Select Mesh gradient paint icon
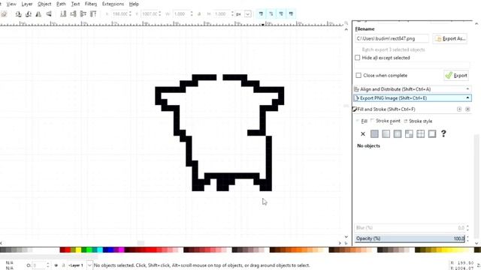 tap(409, 133)
